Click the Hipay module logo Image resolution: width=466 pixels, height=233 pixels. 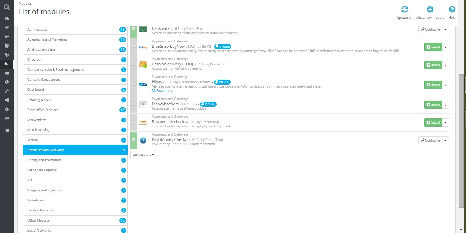[143, 85]
